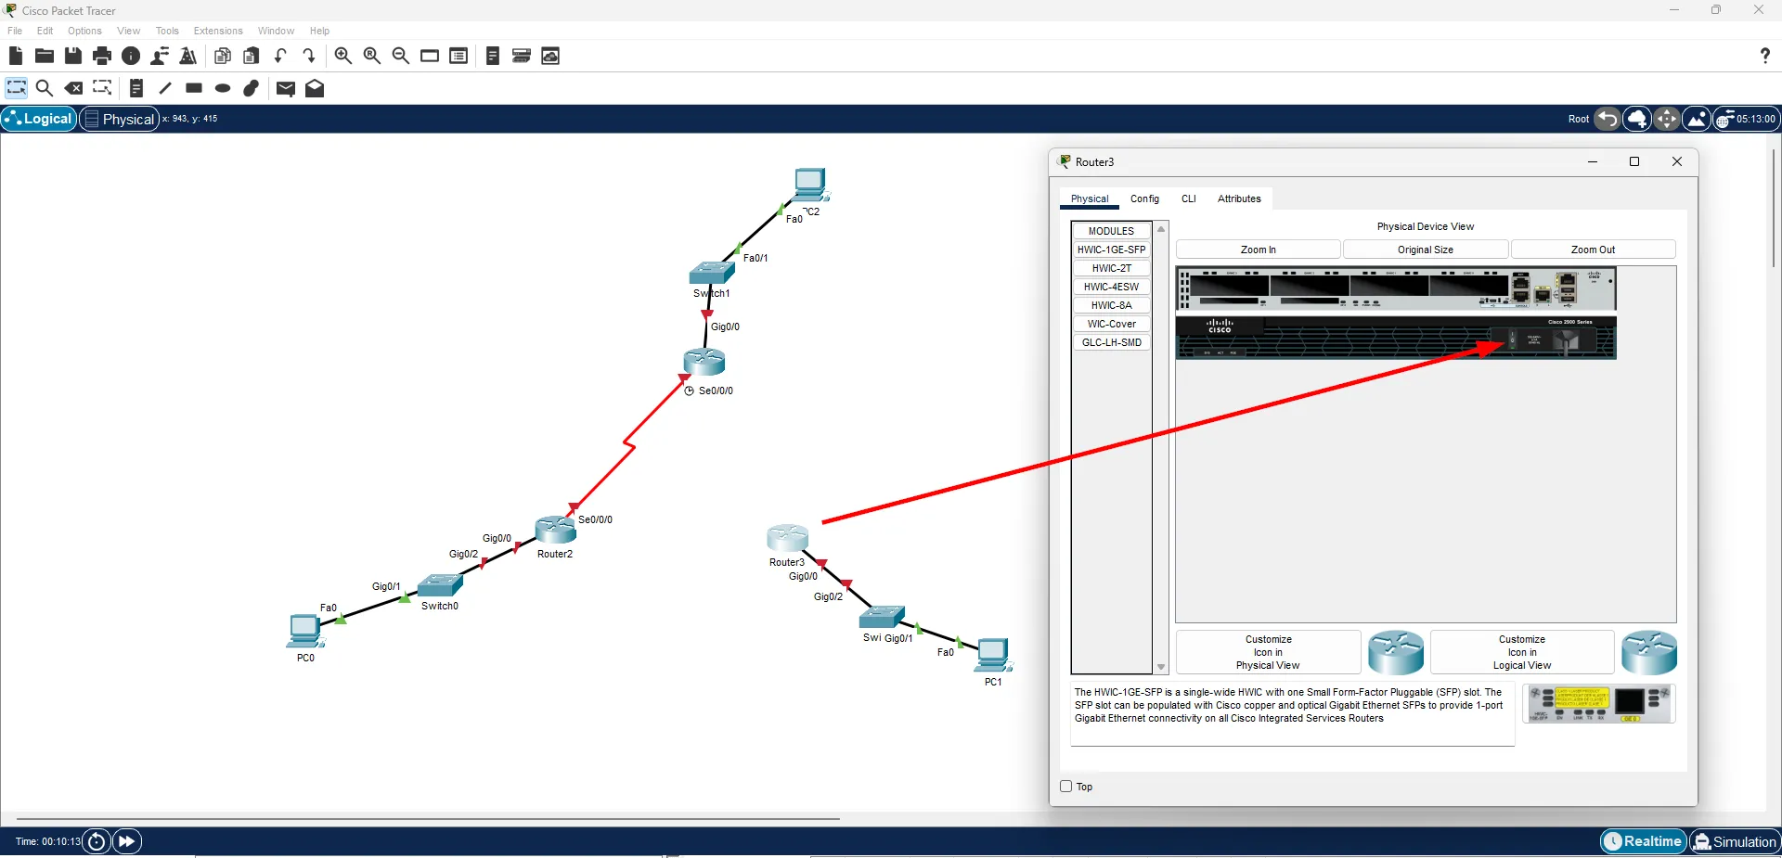Click the Fast Forward Time button

point(127,841)
